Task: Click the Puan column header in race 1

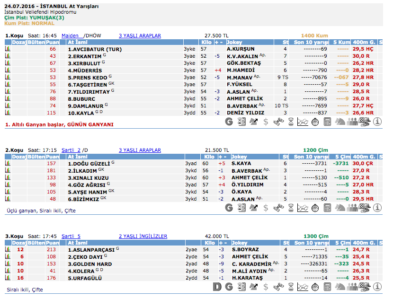Action: (x=52, y=43)
